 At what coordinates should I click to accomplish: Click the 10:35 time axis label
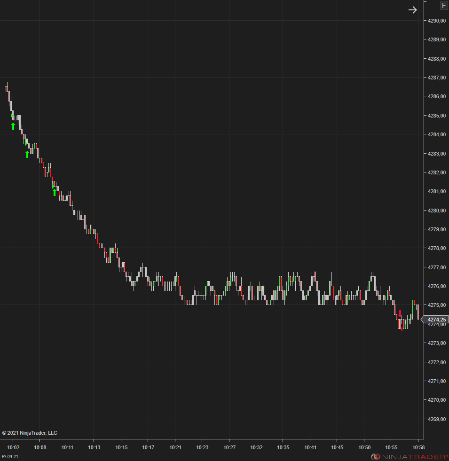(x=283, y=447)
